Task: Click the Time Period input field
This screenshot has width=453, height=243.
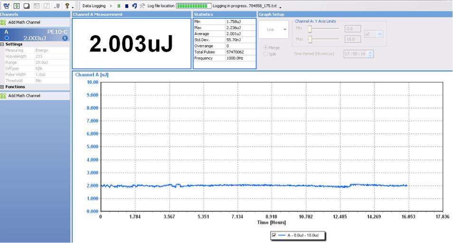Action: tap(356, 54)
